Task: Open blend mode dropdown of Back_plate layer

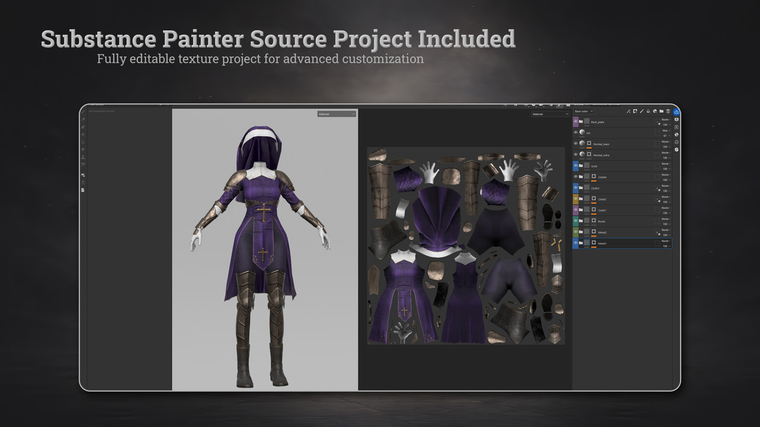Action: coord(666,120)
